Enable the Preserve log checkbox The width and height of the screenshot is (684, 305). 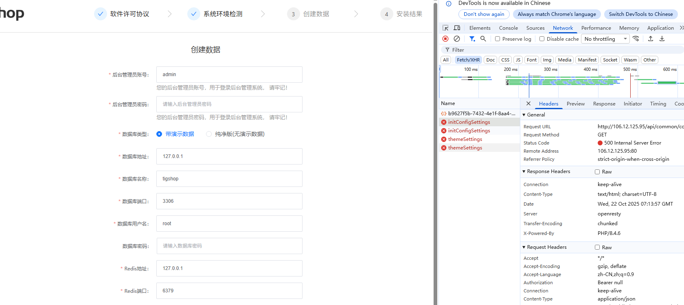pos(498,39)
